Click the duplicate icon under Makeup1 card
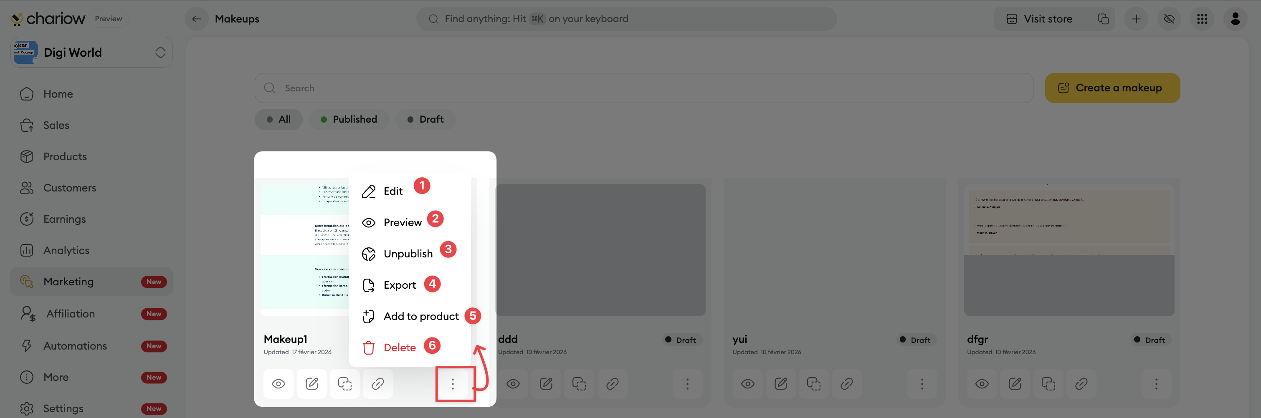1261x418 pixels. click(x=344, y=384)
